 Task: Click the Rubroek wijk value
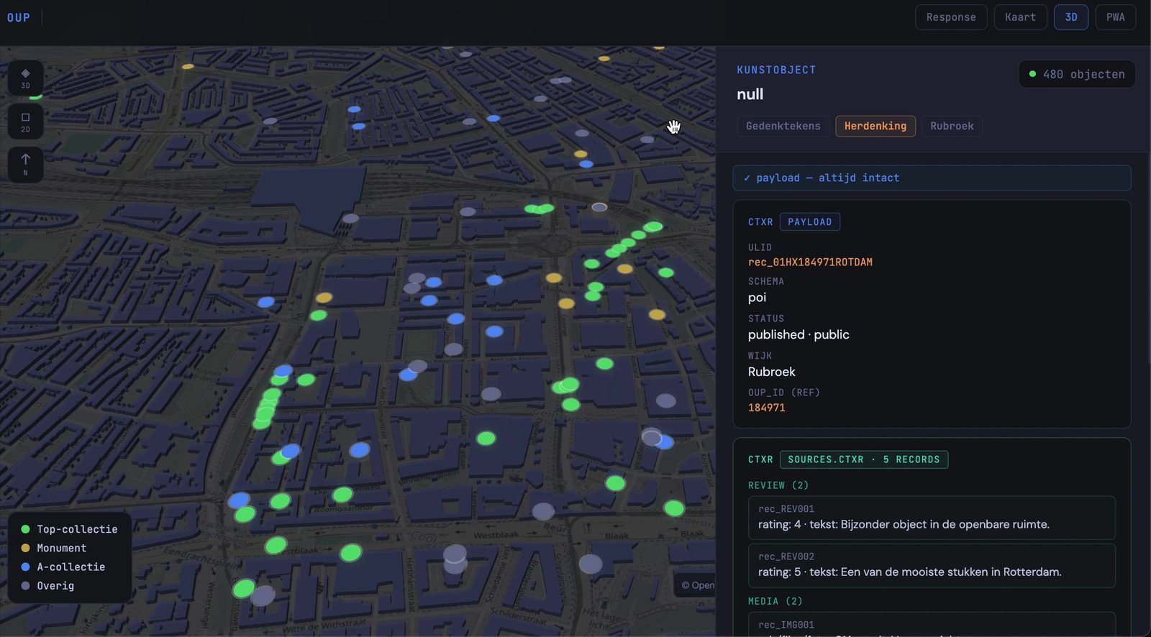coord(771,372)
